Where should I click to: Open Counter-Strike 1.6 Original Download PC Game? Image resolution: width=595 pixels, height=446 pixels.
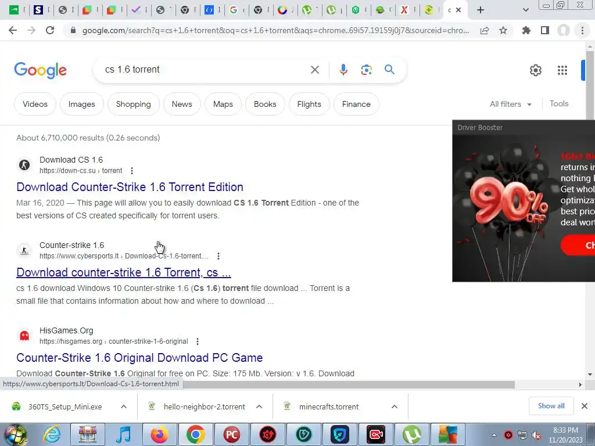click(x=139, y=358)
